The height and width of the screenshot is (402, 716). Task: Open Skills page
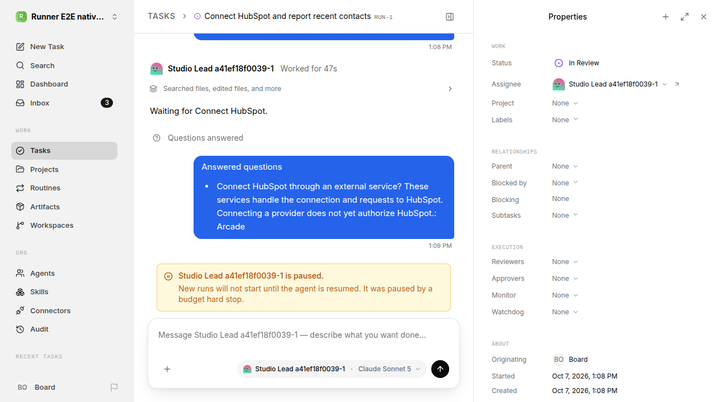point(64,291)
